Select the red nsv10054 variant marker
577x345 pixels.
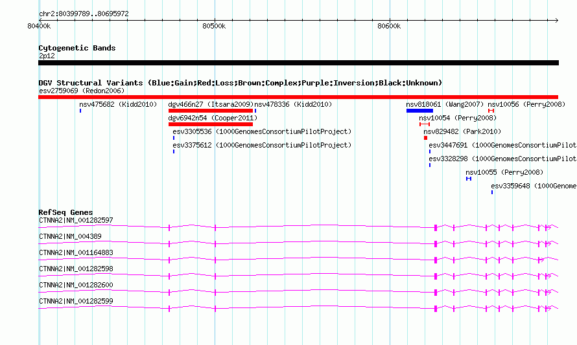tap(425, 124)
